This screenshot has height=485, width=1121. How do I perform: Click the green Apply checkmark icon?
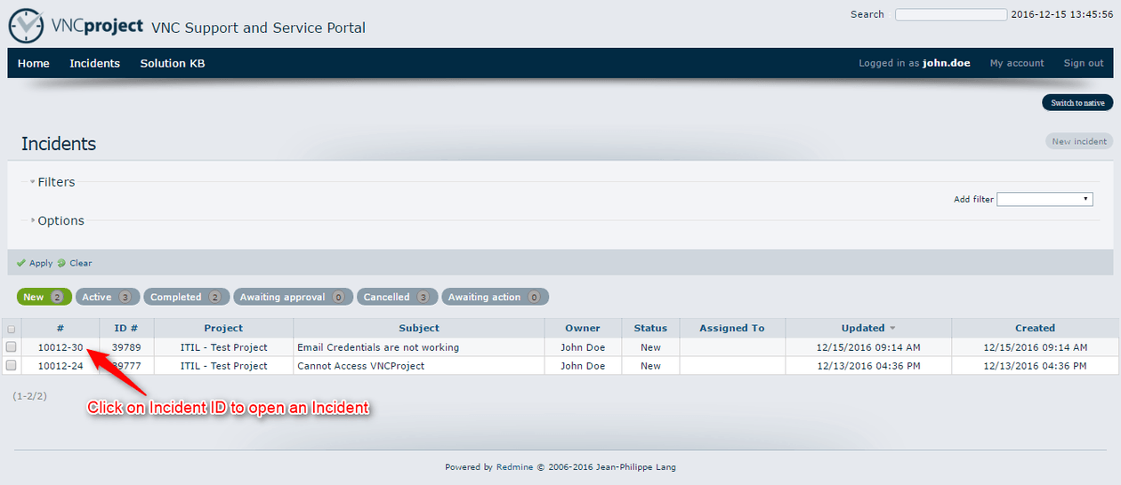pos(21,263)
